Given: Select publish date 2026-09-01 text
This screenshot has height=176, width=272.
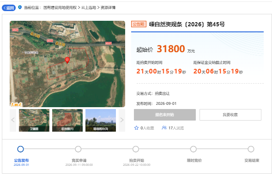Looking at the screenshot, I should (166, 103).
